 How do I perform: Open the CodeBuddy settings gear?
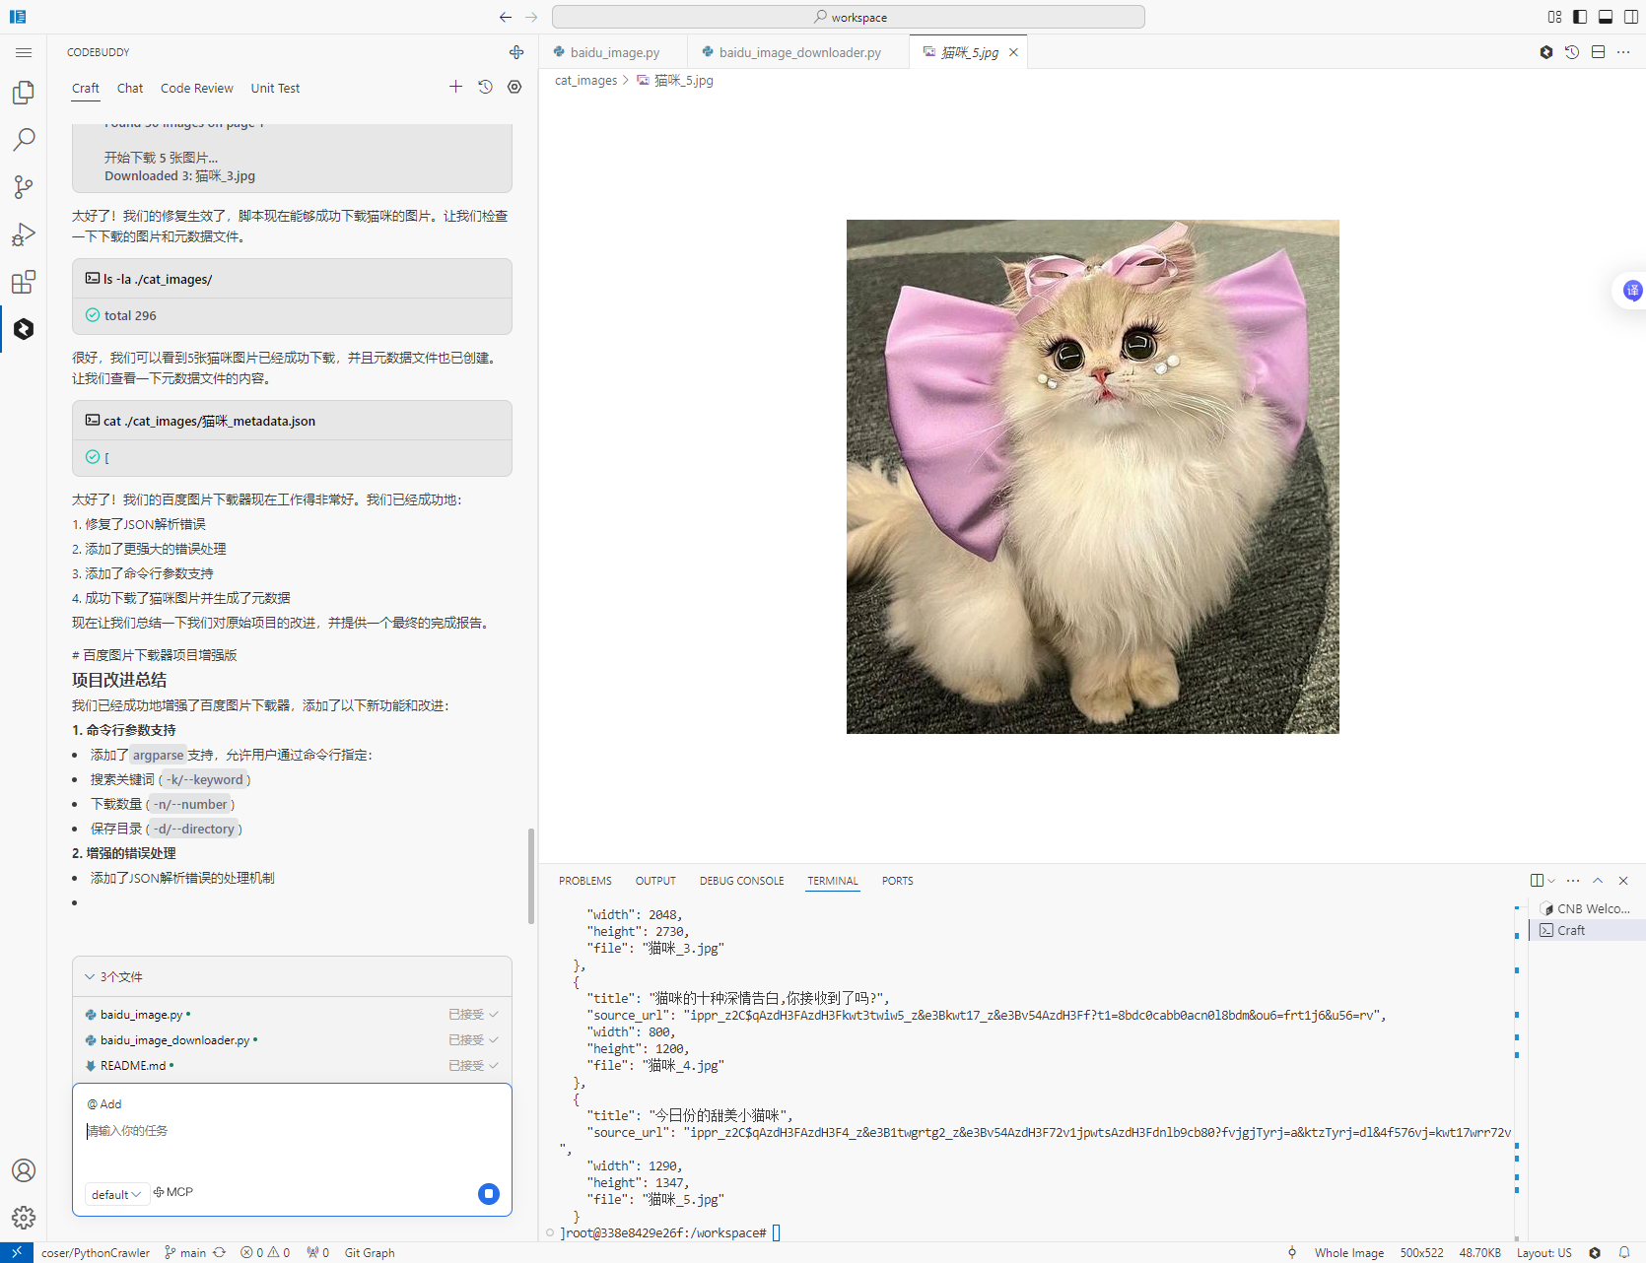[x=514, y=87]
